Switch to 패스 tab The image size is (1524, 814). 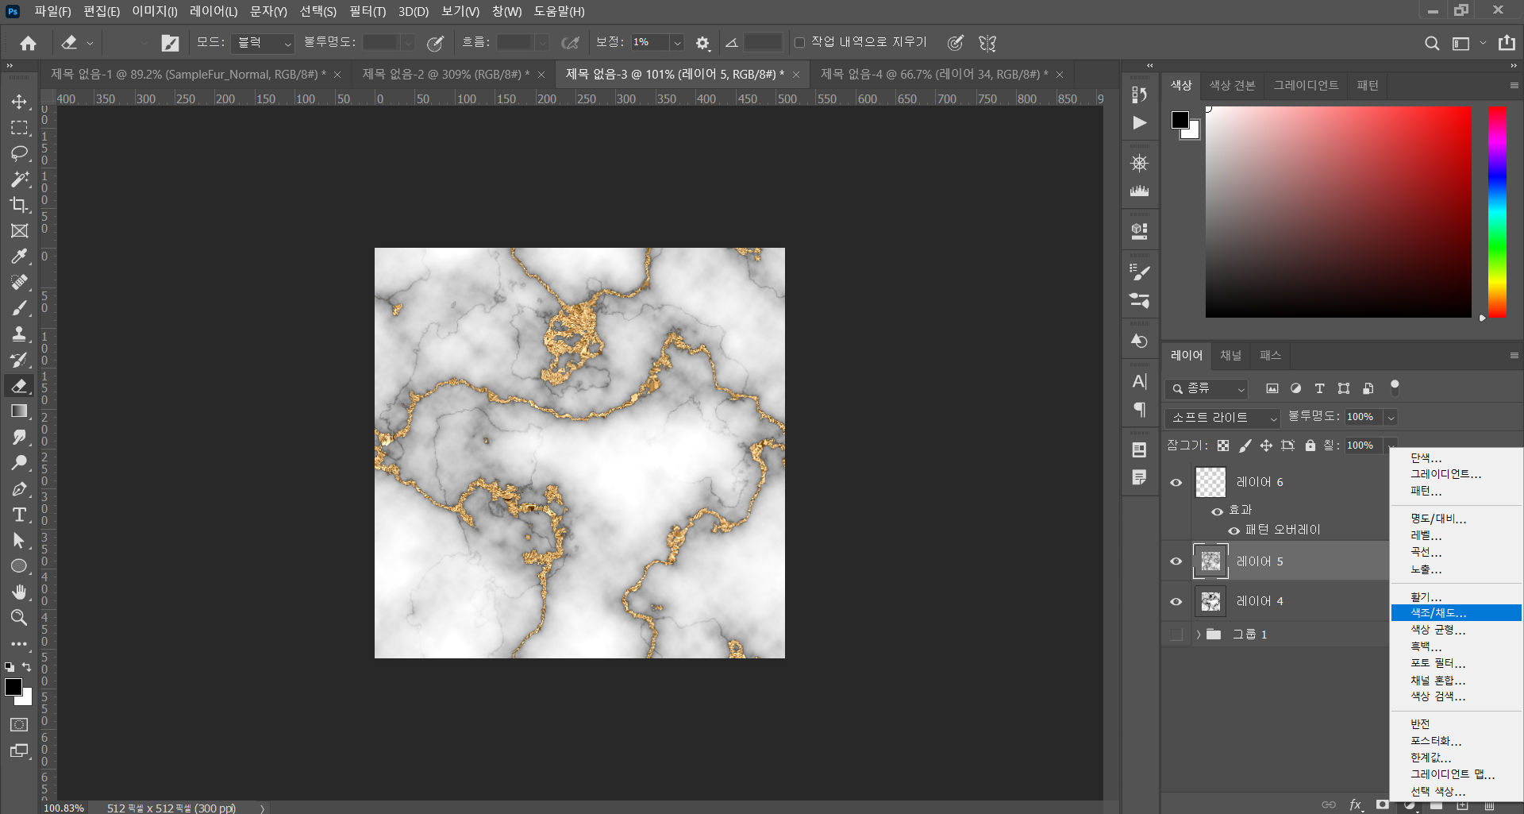(1270, 355)
